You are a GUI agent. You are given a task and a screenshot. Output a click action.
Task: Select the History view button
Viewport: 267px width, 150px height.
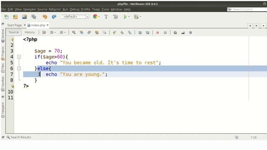tap(30, 32)
